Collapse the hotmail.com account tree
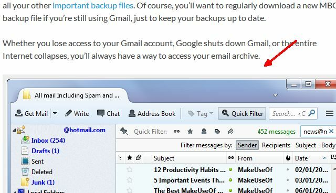Image resolution: width=336 pixels, height=193 pixels. pyautogui.click(x=14, y=130)
